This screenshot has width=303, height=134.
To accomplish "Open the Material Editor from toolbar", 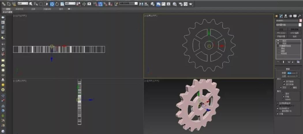I will 174,4.
